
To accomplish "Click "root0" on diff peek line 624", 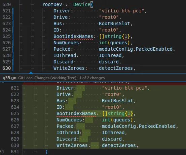I will coord(112,107).
